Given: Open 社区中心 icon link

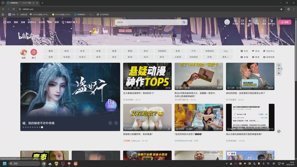Looking at the screenshot, I should (268, 51).
